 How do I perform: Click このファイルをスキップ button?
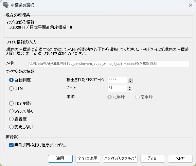[x=120, y=159]
